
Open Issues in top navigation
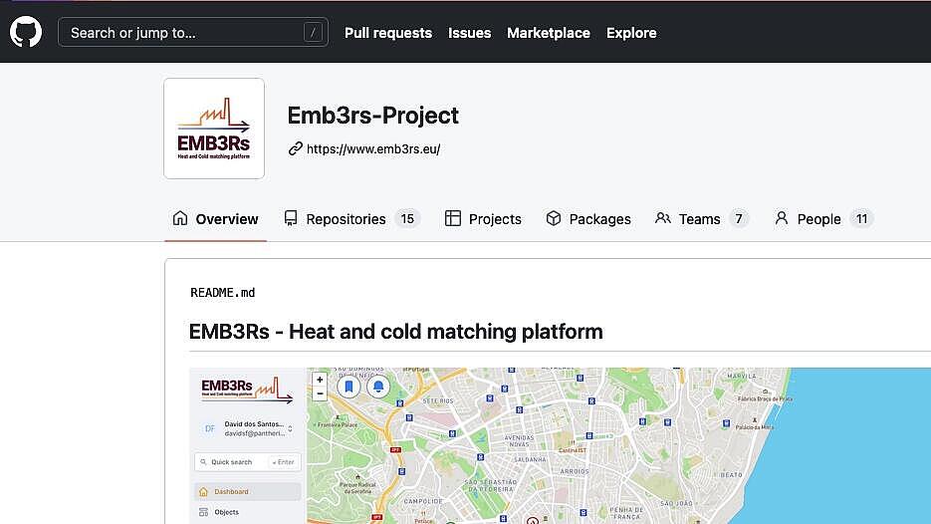pyautogui.click(x=470, y=33)
